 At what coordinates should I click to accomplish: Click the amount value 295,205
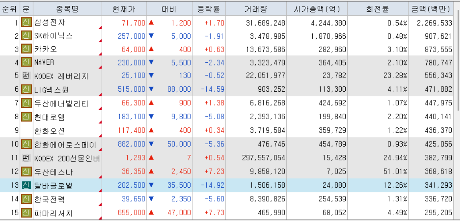coord(438,213)
